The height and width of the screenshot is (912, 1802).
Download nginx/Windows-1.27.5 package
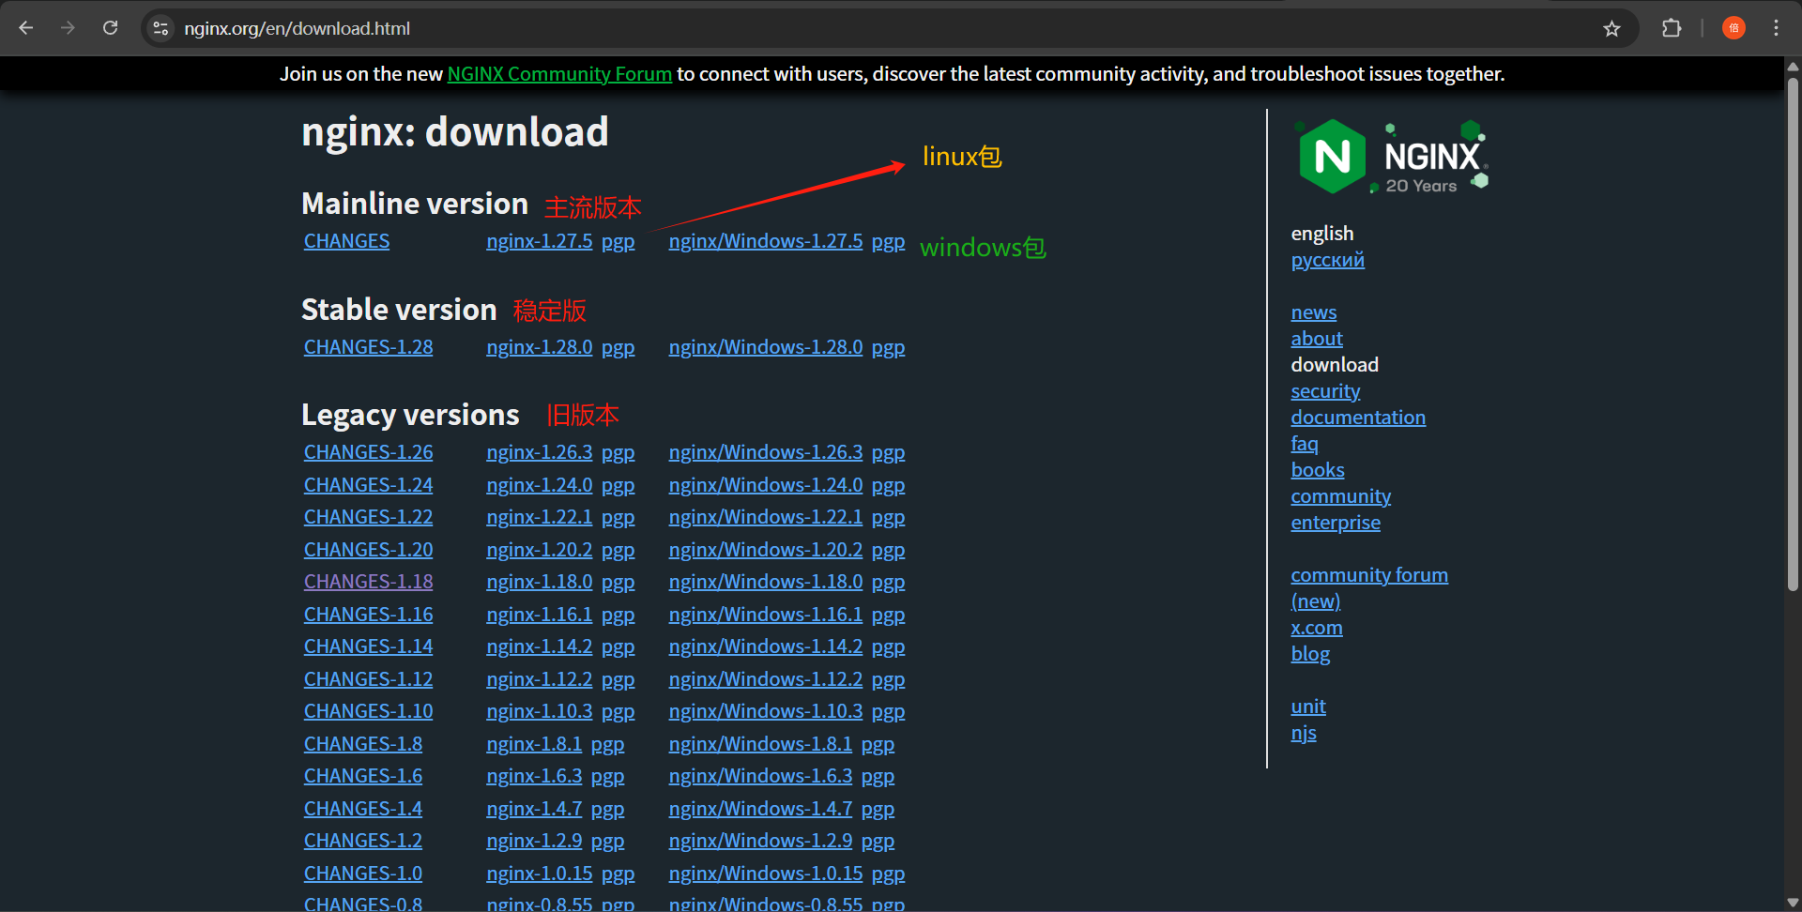point(766,241)
